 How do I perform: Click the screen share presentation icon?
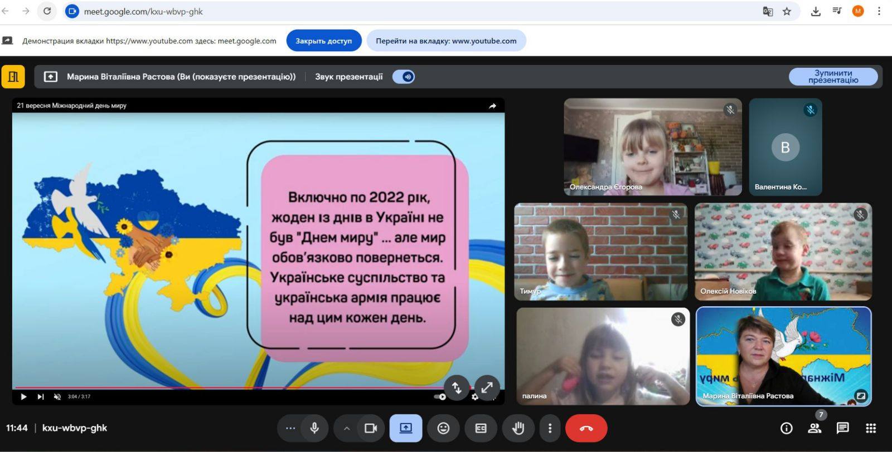click(405, 428)
